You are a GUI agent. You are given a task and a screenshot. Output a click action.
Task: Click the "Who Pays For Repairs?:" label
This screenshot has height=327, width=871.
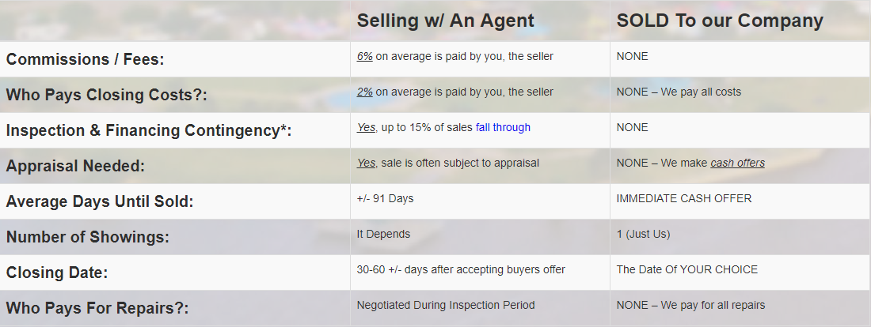(97, 308)
